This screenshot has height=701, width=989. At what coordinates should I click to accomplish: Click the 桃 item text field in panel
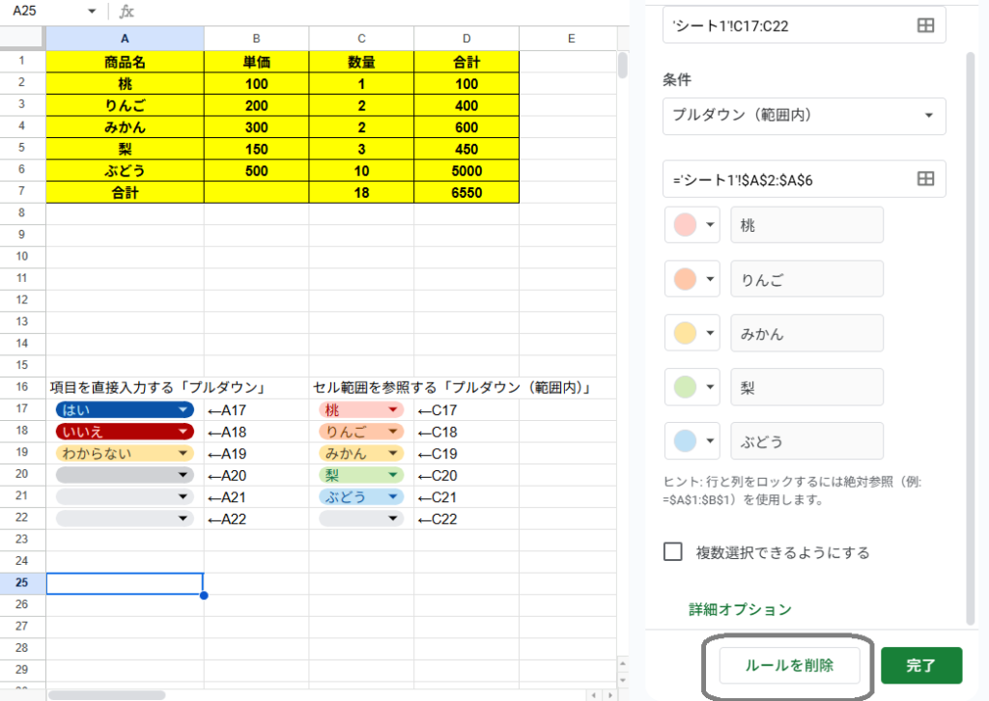click(806, 224)
